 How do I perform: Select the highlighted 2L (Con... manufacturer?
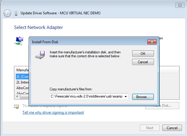point(22,76)
